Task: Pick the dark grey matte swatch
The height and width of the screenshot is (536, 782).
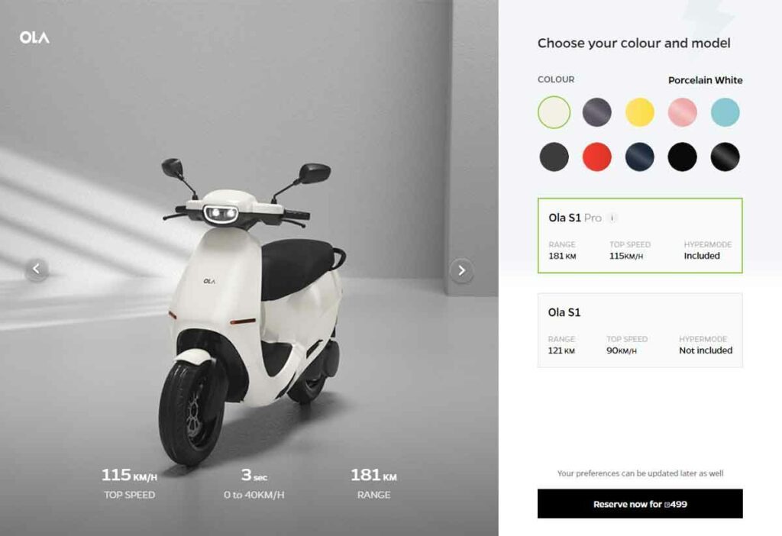Action: click(554, 157)
